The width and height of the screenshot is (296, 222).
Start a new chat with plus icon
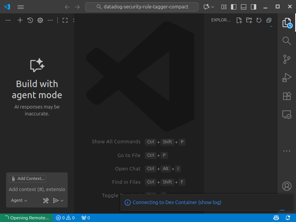tap(20, 20)
